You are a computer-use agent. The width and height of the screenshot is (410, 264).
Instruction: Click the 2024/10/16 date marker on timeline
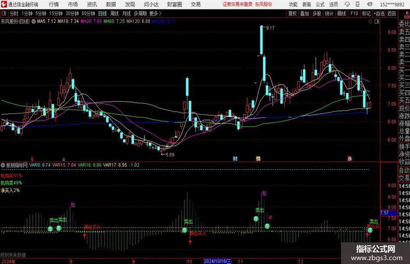pyautogui.click(x=217, y=261)
